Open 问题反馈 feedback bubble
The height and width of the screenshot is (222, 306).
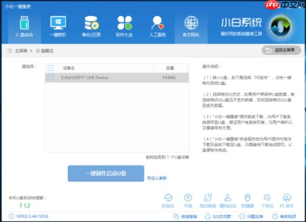[x=251, y=216]
